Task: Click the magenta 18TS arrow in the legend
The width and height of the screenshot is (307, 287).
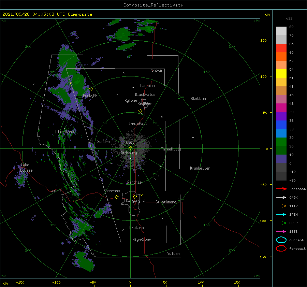Action: coord(281,232)
